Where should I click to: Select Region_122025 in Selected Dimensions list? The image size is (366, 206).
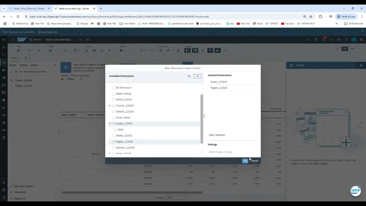point(219,88)
